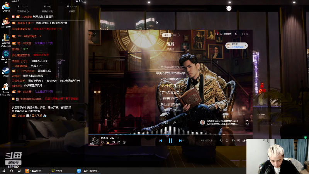The image size is (309, 174).
Task: Click the comment count icon beside the comment
Action: (x=247, y=122)
